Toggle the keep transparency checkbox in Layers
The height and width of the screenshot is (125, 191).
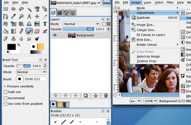tap(104, 24)
